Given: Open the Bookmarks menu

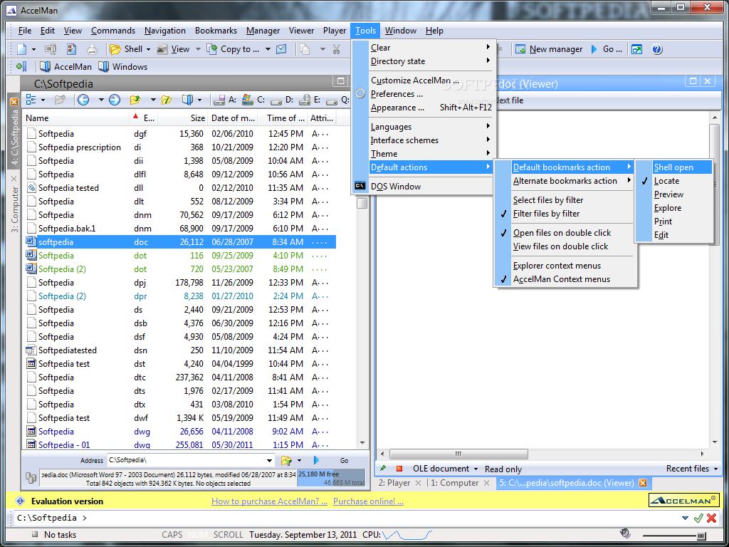Looking at the screenshot, I should coord(216,31).
